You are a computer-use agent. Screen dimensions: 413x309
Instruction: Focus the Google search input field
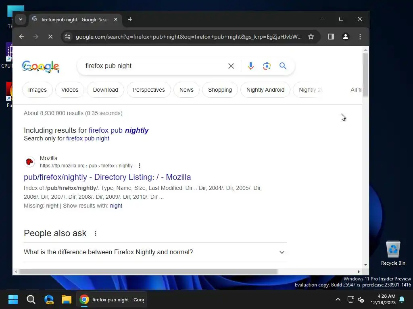tap(155, 66)
